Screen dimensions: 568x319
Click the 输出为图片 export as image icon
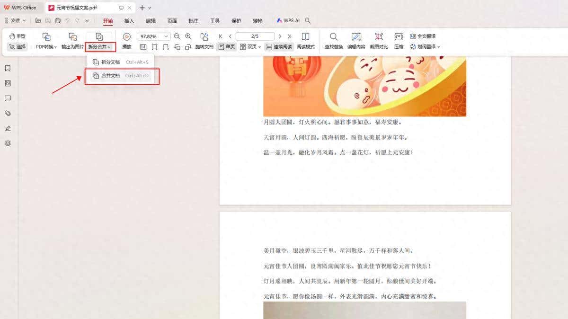72,41
